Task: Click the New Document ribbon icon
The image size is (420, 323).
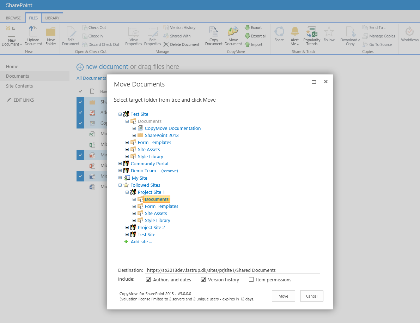Action: (11, 32)
